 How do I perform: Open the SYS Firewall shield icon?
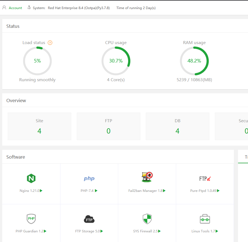point(147,219)
